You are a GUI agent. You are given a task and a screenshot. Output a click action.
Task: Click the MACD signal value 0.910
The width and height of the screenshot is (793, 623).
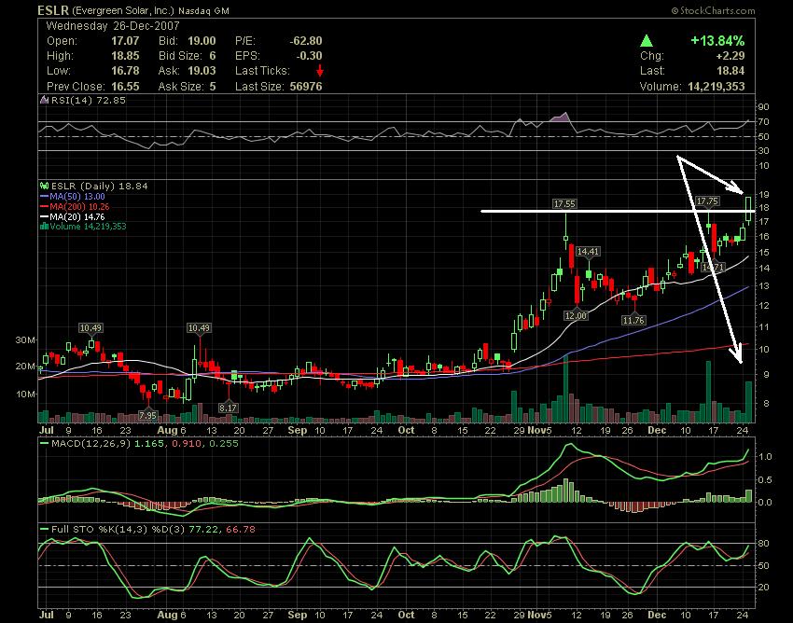tap(185, 444)
